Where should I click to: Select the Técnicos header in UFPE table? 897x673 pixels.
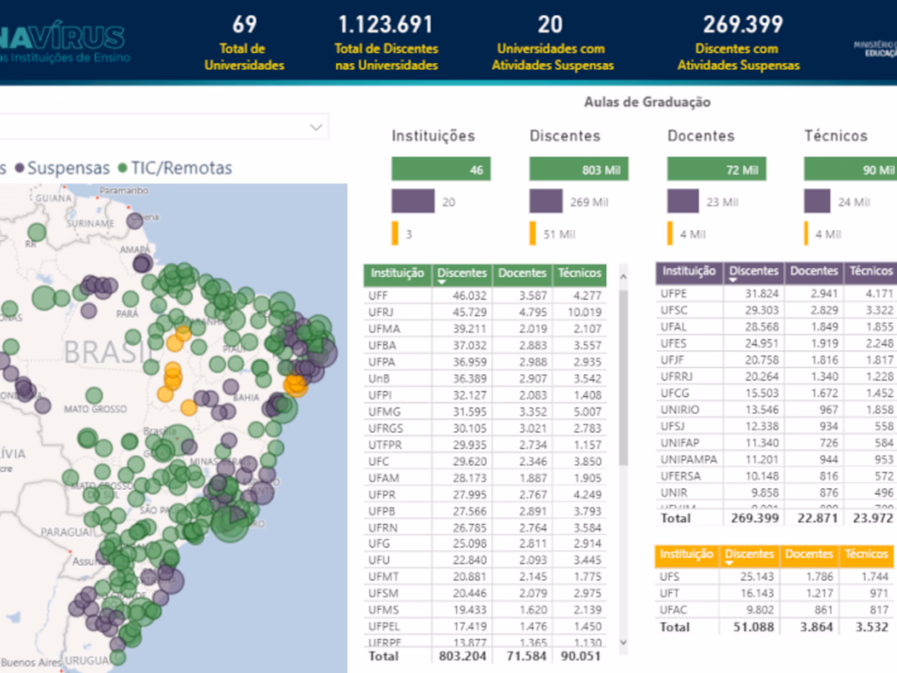point(870,272)
